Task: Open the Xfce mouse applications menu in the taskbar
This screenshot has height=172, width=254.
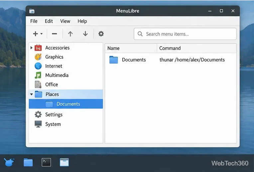Action: [x=9, y=162]
